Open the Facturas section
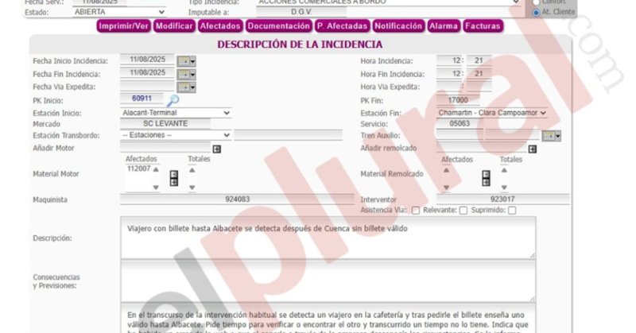Viewport: 636px width, 333px height. 483,26
